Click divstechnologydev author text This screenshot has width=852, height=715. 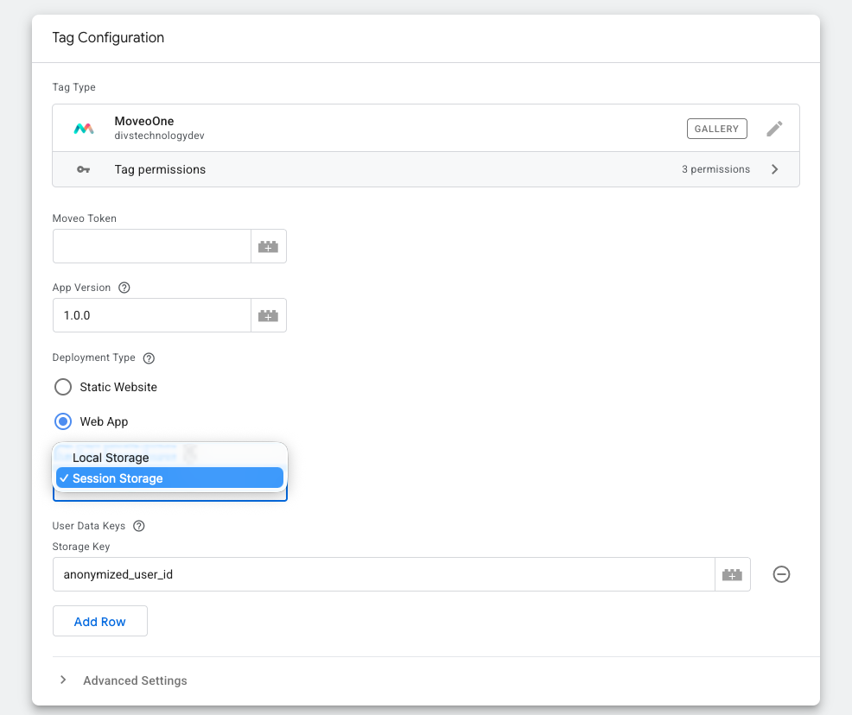[x=159, y=136]
